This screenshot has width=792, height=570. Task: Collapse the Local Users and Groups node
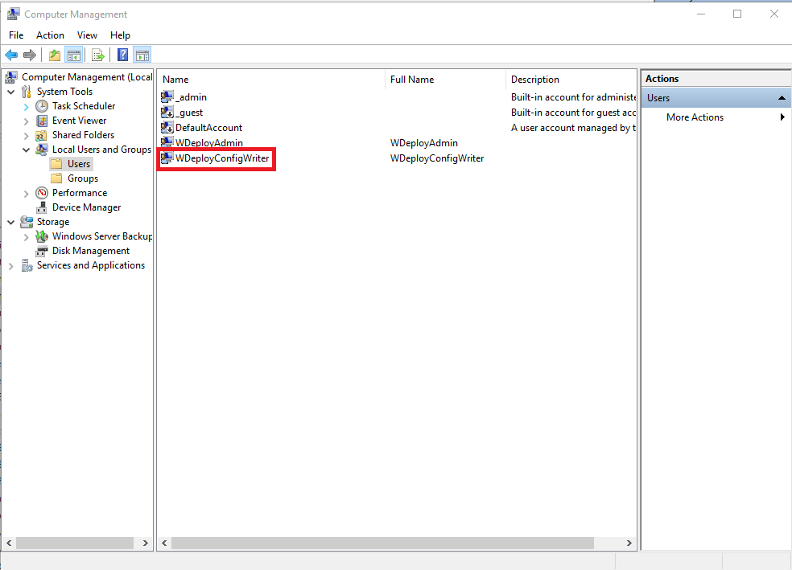[26, 150]
